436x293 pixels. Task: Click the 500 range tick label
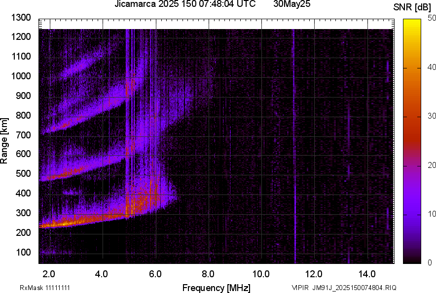(x=23, y=173)
